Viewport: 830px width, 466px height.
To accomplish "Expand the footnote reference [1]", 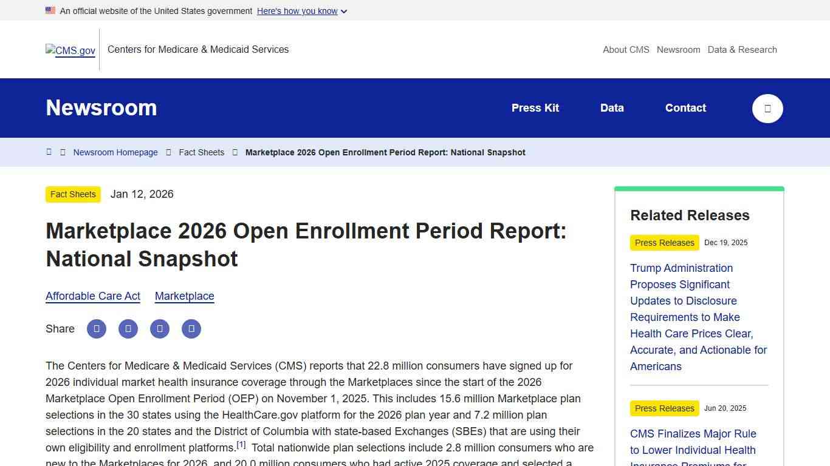I will 241,444.
